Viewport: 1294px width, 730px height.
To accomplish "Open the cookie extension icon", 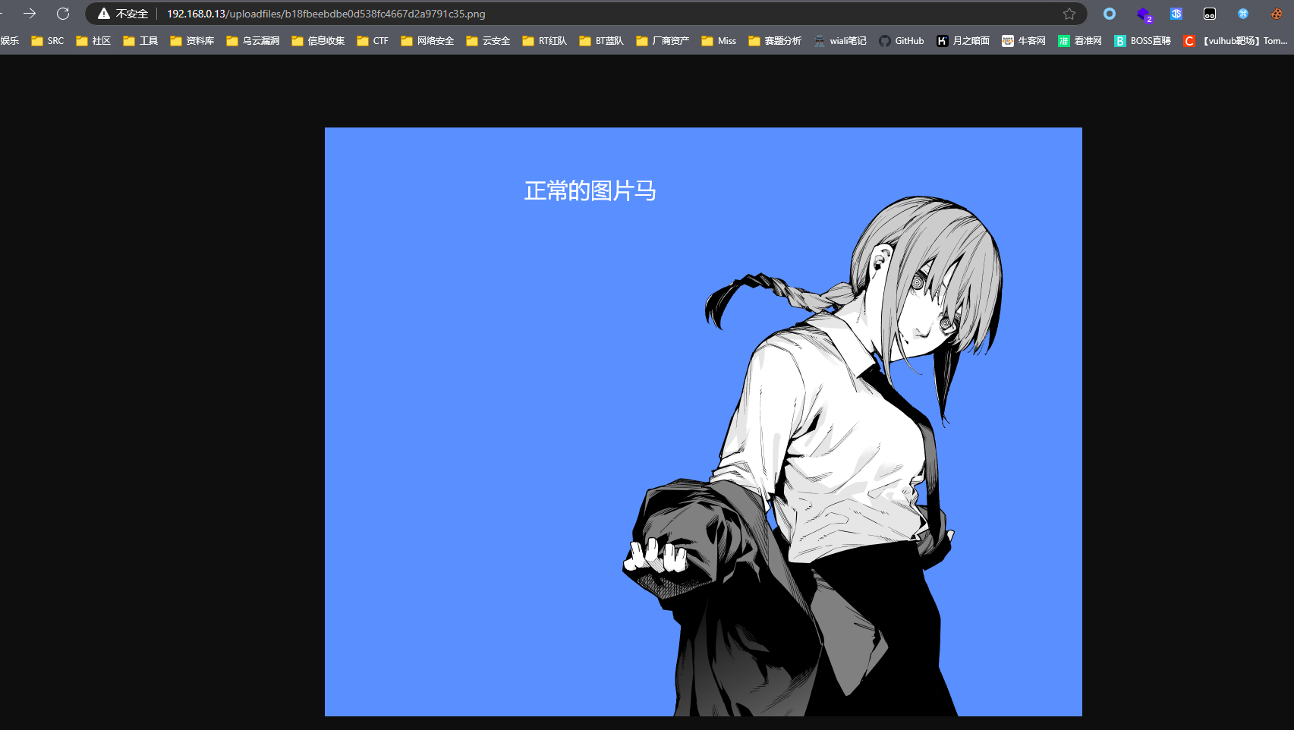I will tap(1277, 14).
